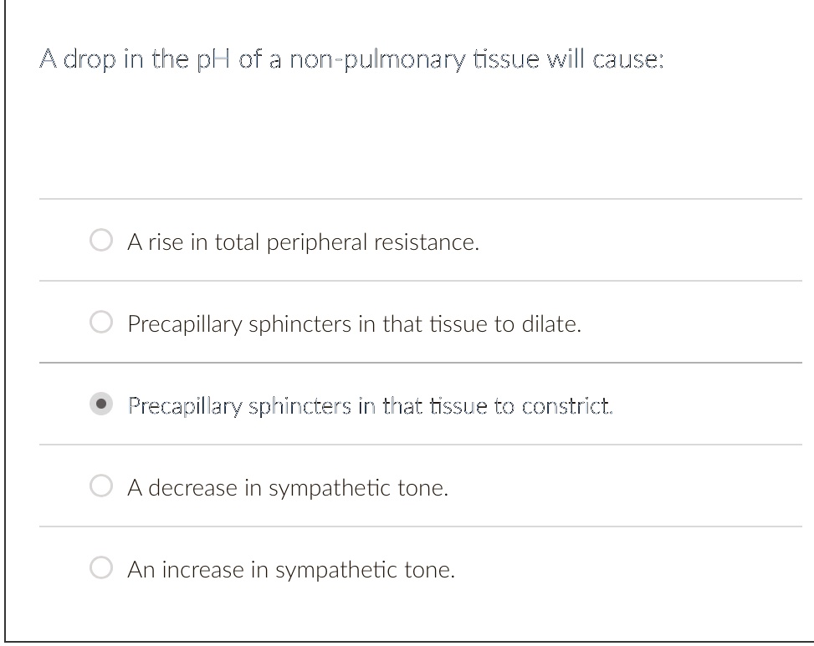Pick the 'A decrease in sympathetic tone' radio

tap(101, 486)
